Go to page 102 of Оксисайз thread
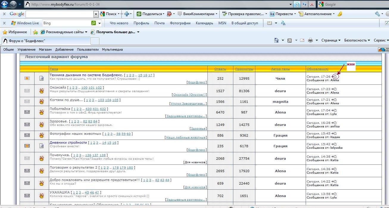389x208 pixels. click(x=99, y=87)
